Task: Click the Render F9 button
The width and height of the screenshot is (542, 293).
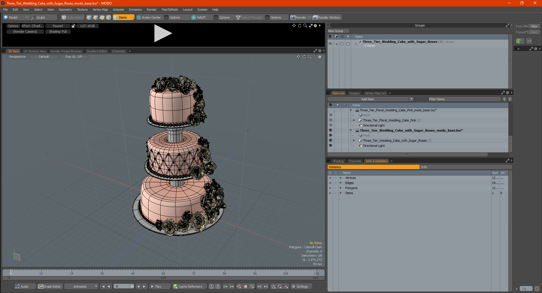Action: (x=301, y=17)
